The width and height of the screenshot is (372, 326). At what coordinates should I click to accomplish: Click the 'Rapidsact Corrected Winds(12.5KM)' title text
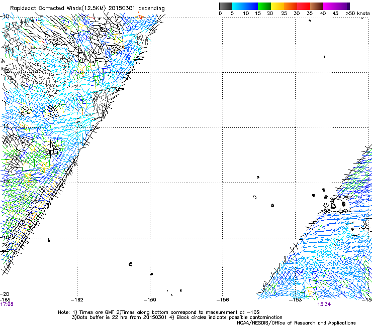[x=58, y=9]
